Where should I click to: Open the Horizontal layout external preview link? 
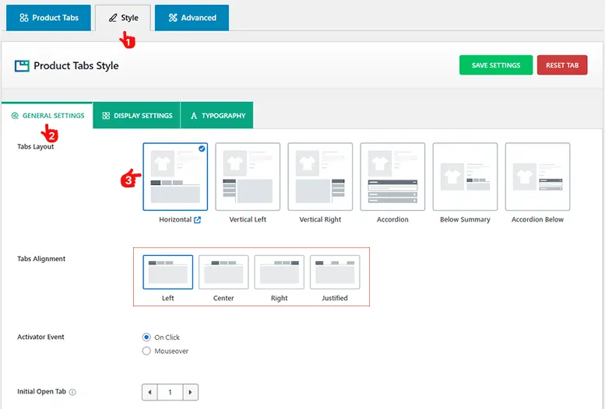coord(198,220)
